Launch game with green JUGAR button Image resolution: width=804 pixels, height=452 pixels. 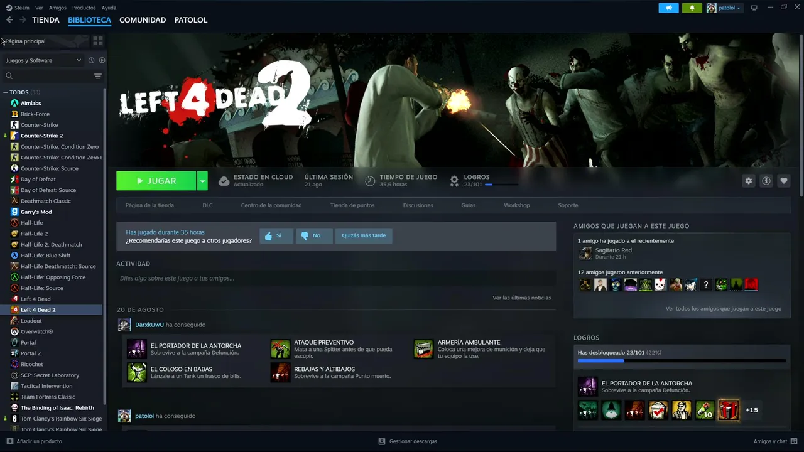[156, 181]
